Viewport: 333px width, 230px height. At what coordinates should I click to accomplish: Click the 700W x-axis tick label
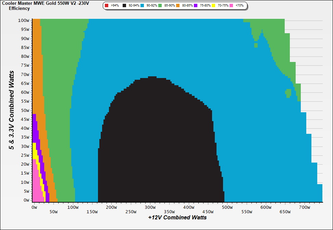(x=305, y=207)
